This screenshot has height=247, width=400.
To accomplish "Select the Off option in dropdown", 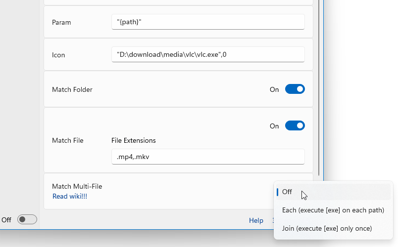I will [333, 192].
